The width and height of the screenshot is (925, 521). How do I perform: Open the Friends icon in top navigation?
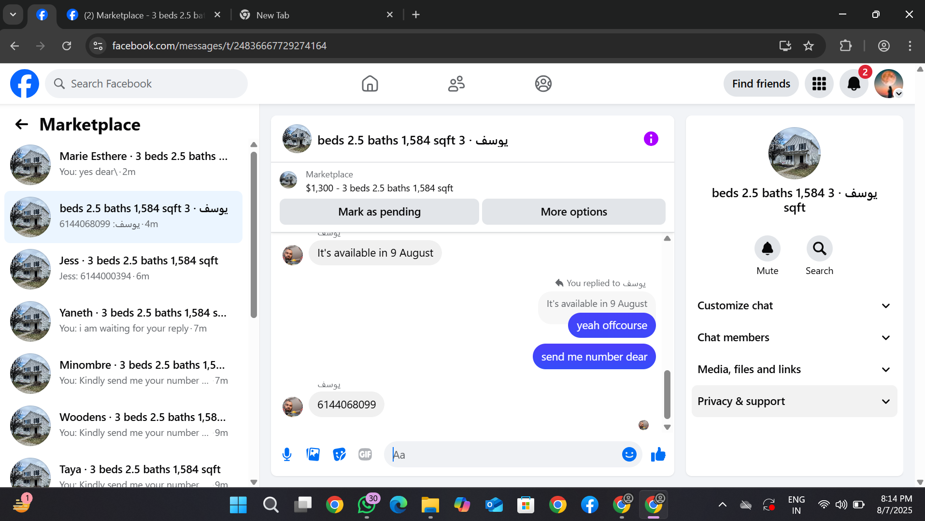456,84
